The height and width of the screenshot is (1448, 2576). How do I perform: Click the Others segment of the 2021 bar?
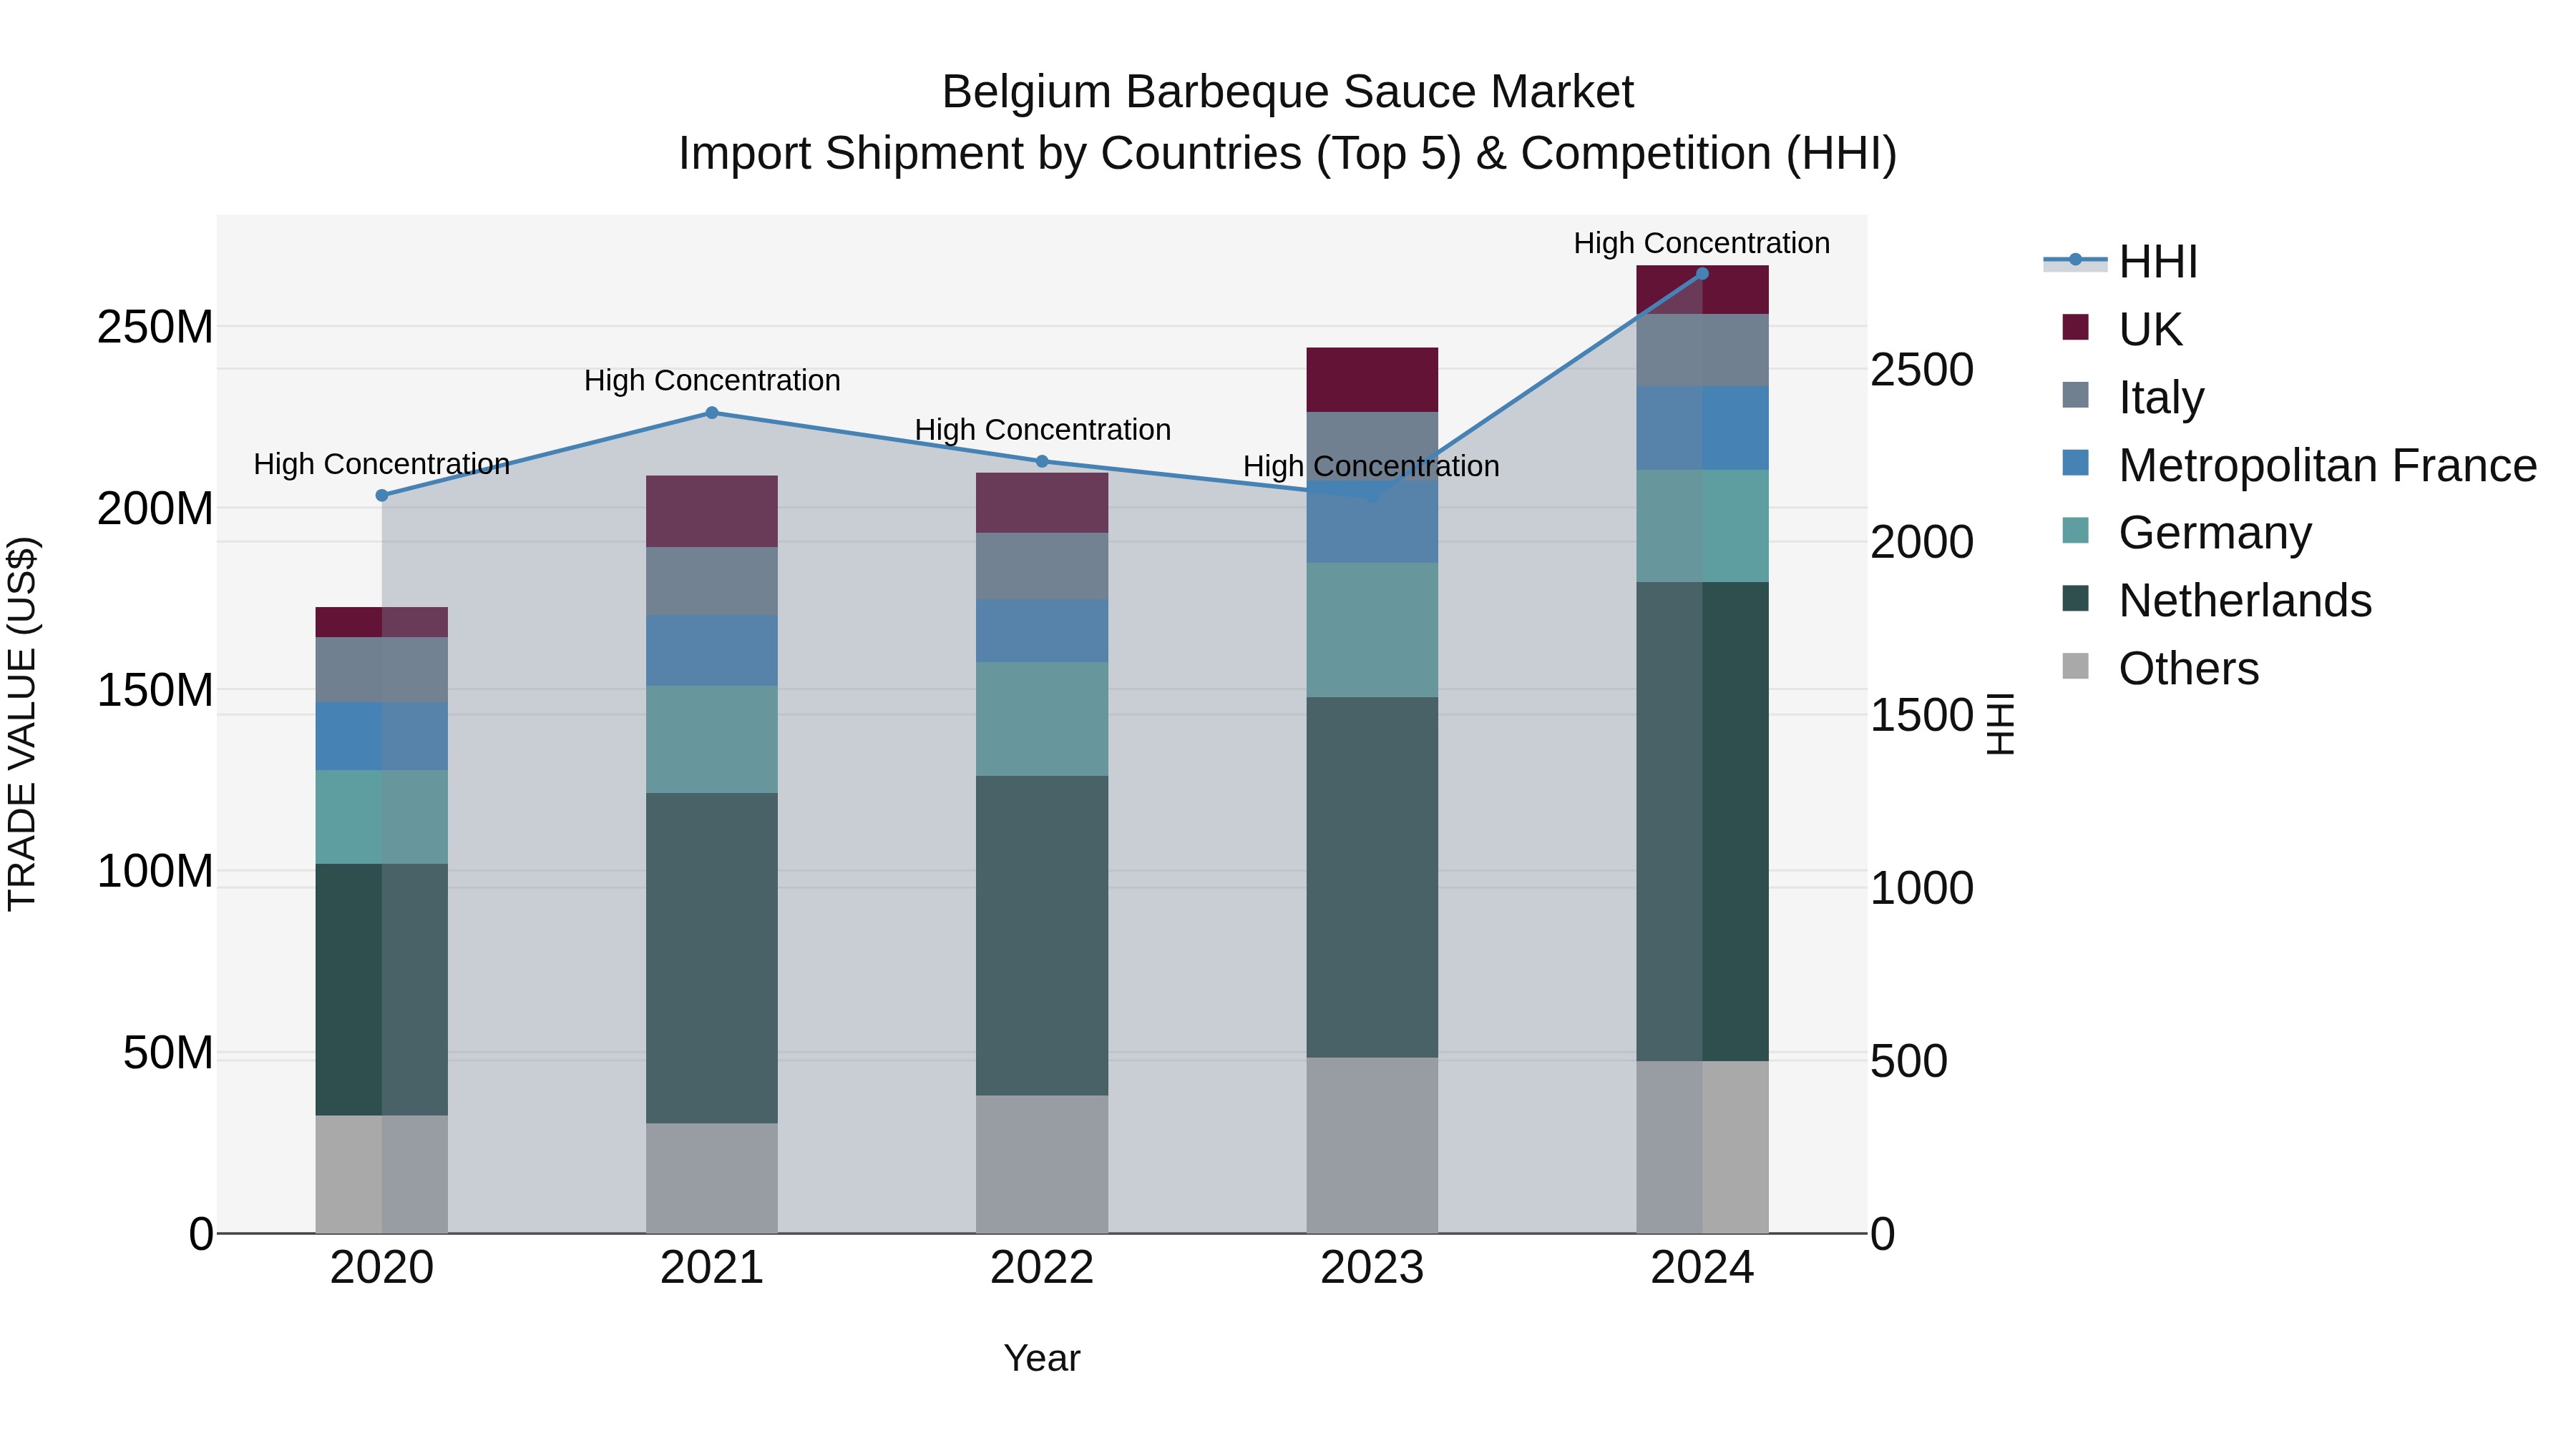(712, 1178)
